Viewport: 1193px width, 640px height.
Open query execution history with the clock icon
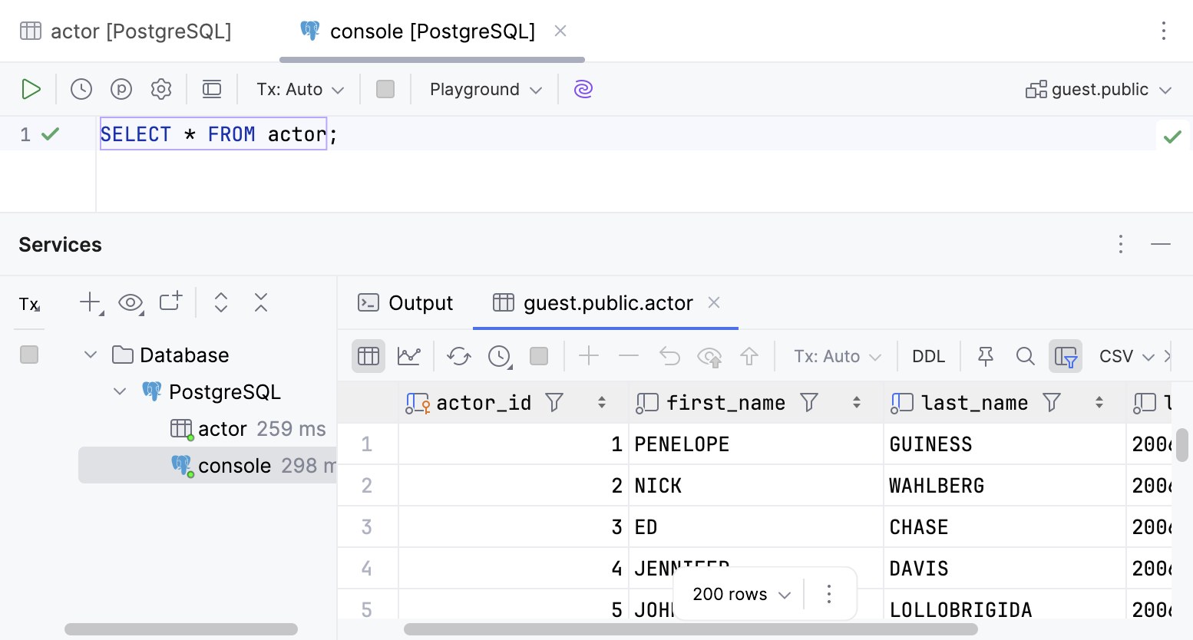[x=81, y=89]
